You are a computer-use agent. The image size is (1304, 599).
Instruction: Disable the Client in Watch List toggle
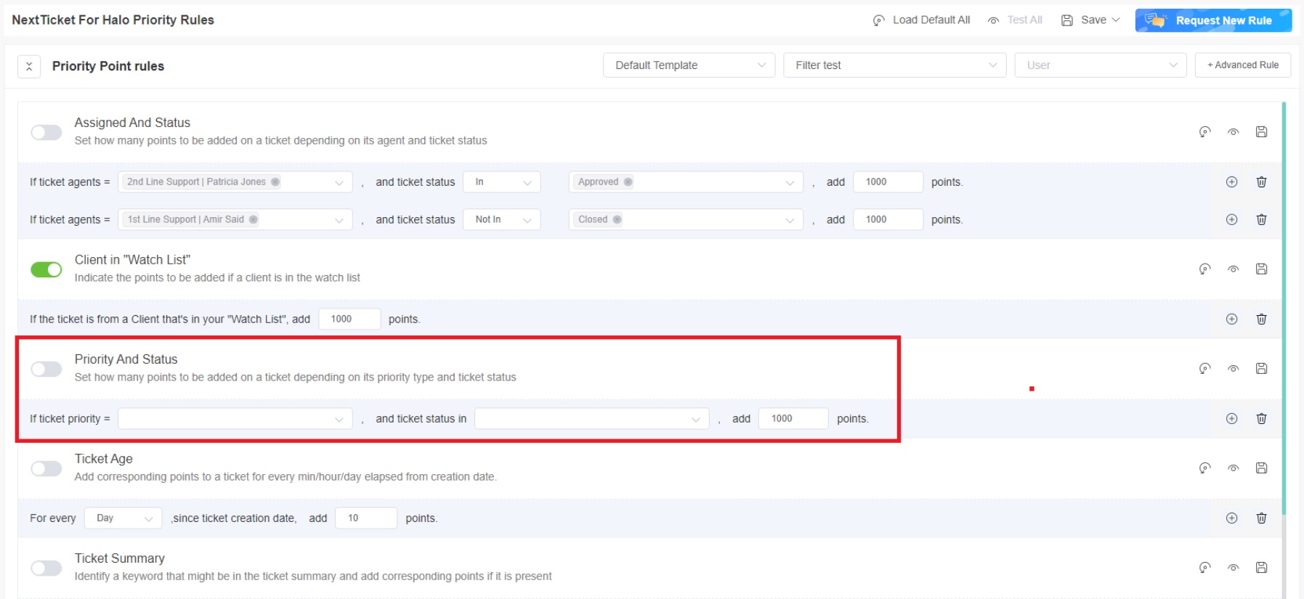46,269
